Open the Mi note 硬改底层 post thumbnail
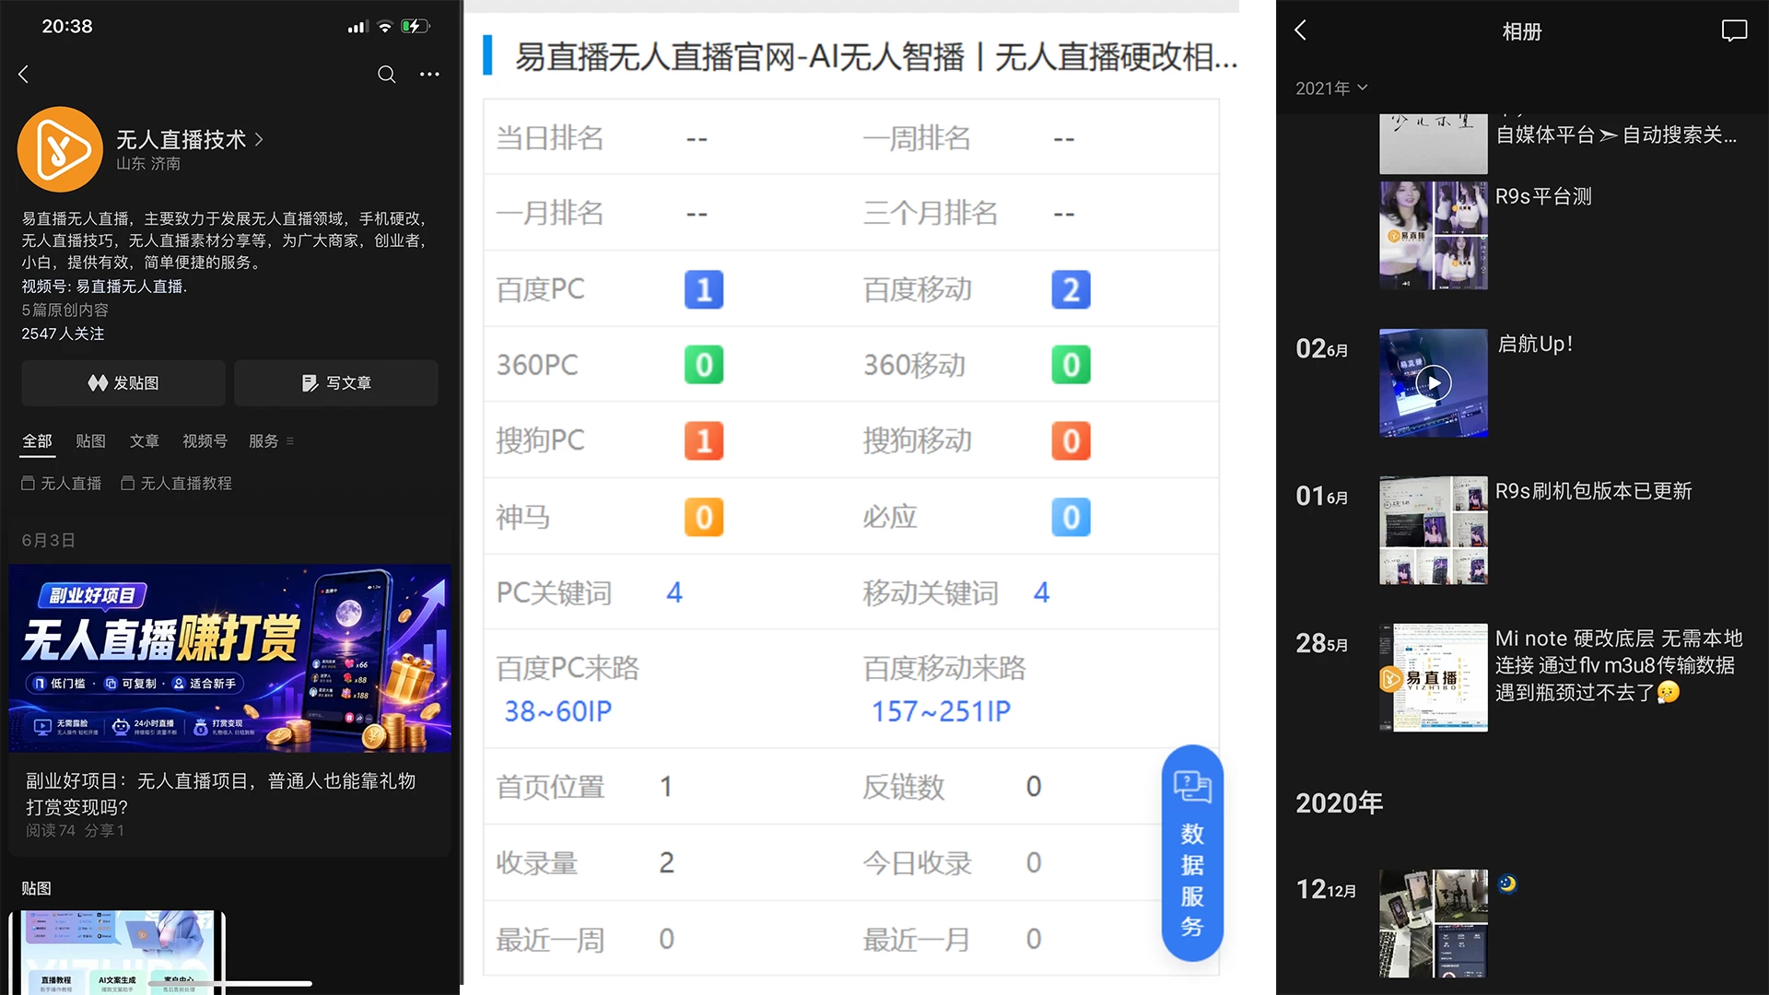The height and width of the screenshot is (995, 1769). pyautogui.click(x=1433, y=677)
